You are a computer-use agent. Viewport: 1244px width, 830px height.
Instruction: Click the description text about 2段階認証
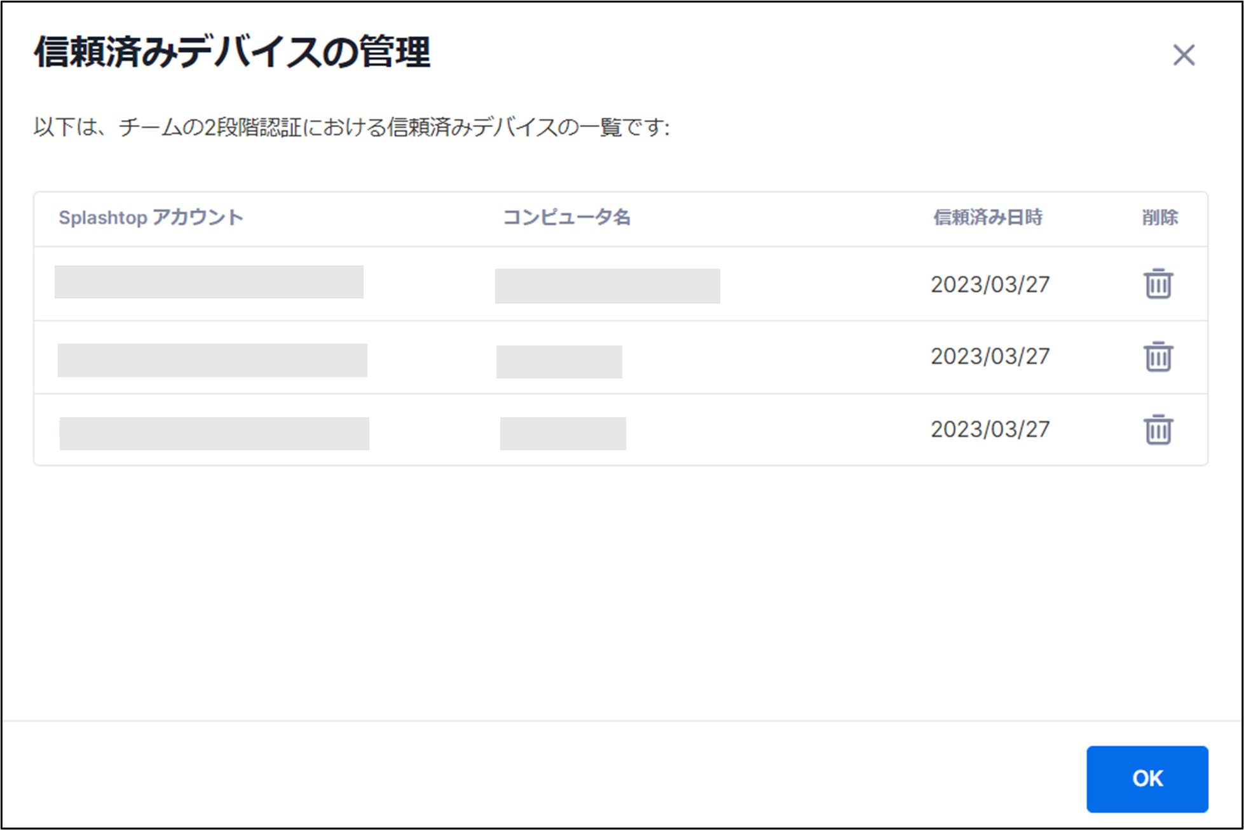tap(351, 128)
